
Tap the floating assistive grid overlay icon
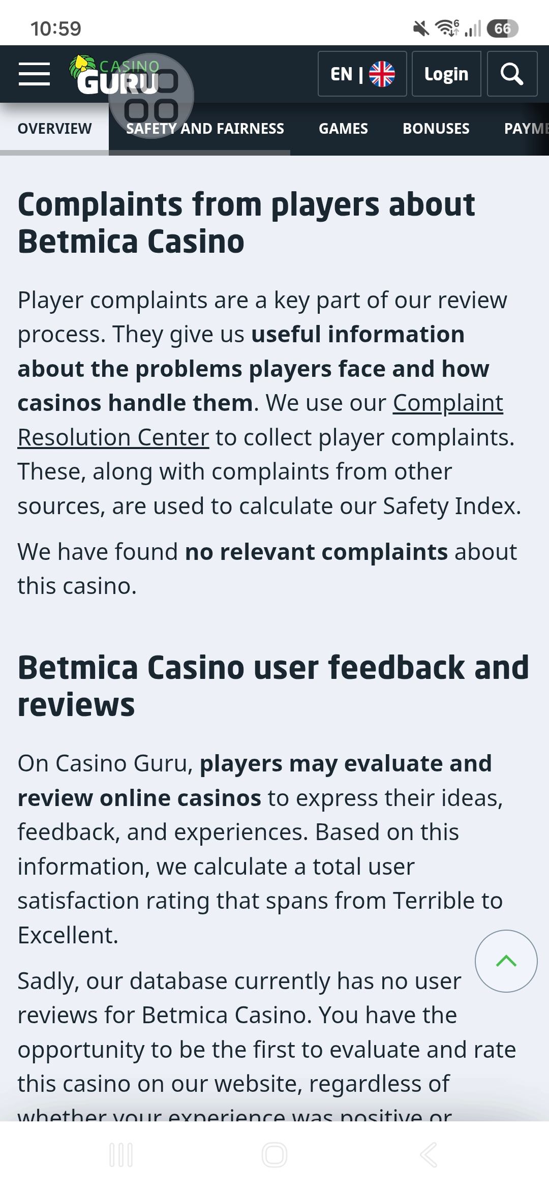pos(151,96)
